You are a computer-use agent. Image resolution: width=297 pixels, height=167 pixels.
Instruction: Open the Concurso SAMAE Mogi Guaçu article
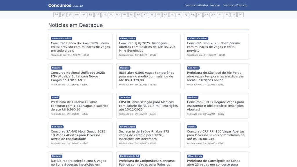pyautogui.click(x=79, y=135)
